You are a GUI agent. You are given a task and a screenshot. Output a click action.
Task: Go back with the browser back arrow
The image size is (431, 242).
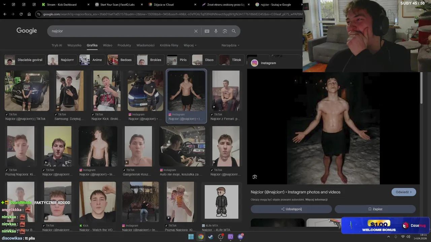5,14
